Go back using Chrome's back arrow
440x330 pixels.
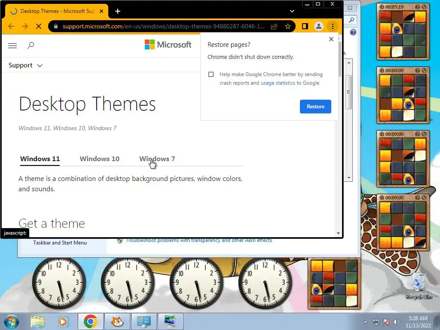tap(11, 26)
